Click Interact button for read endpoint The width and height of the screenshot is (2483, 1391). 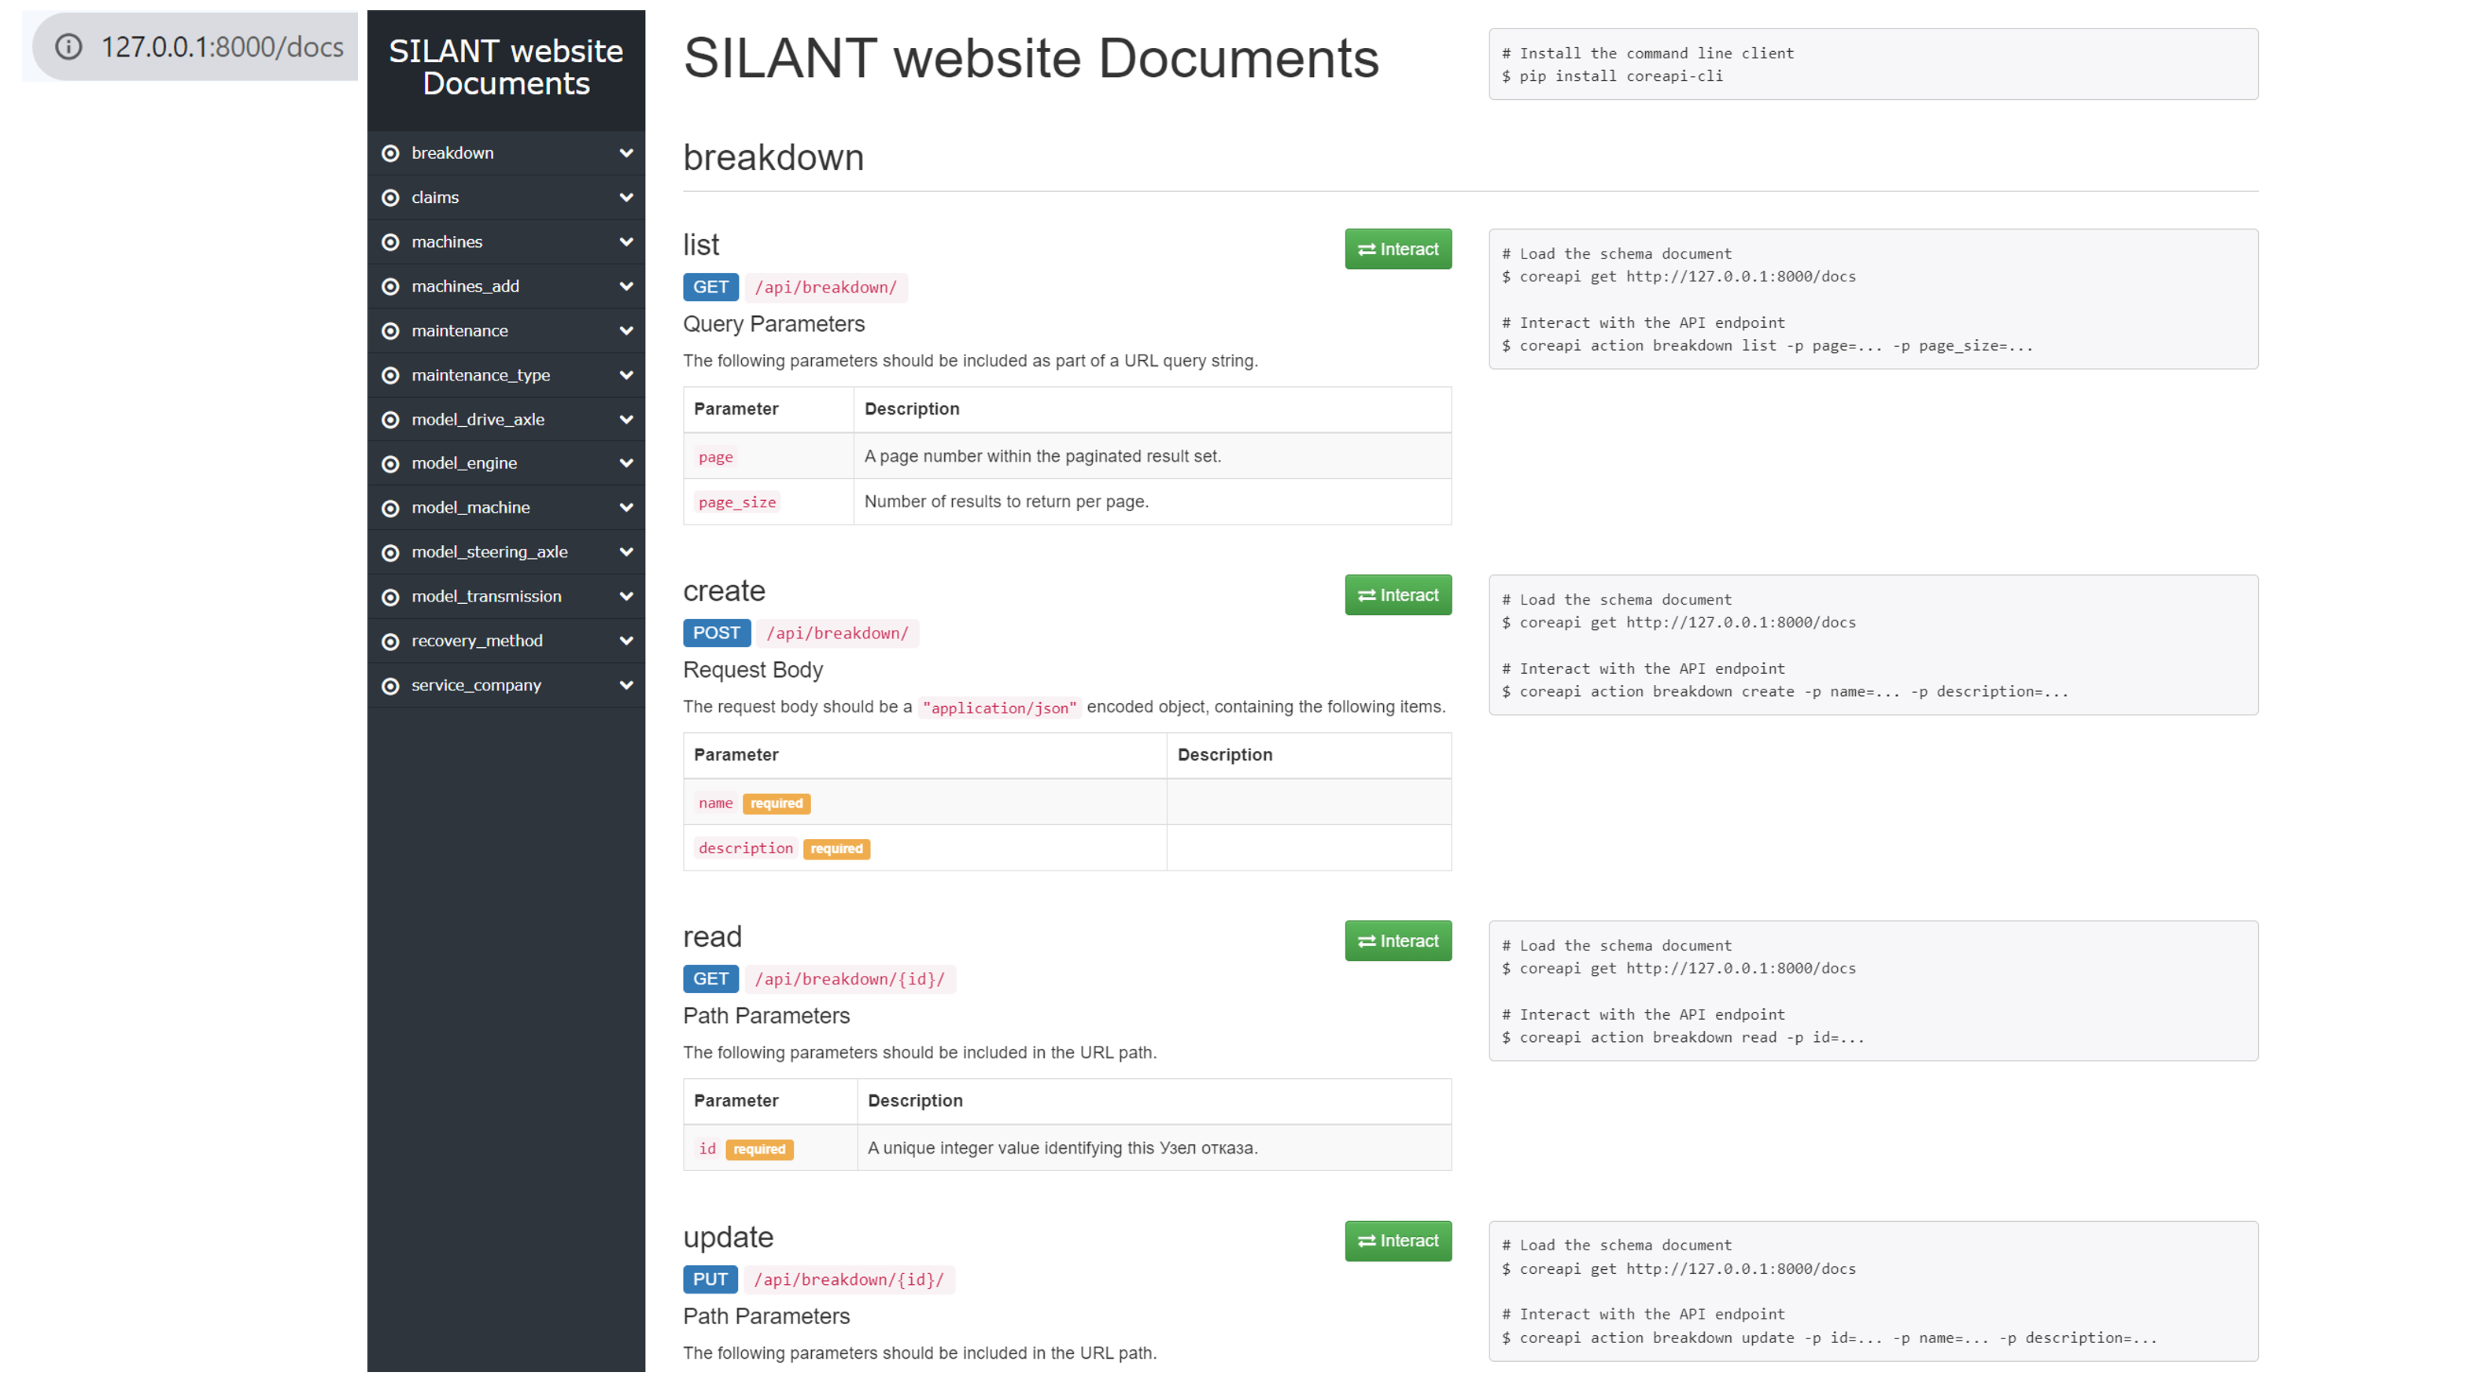tap(1397, 940)
